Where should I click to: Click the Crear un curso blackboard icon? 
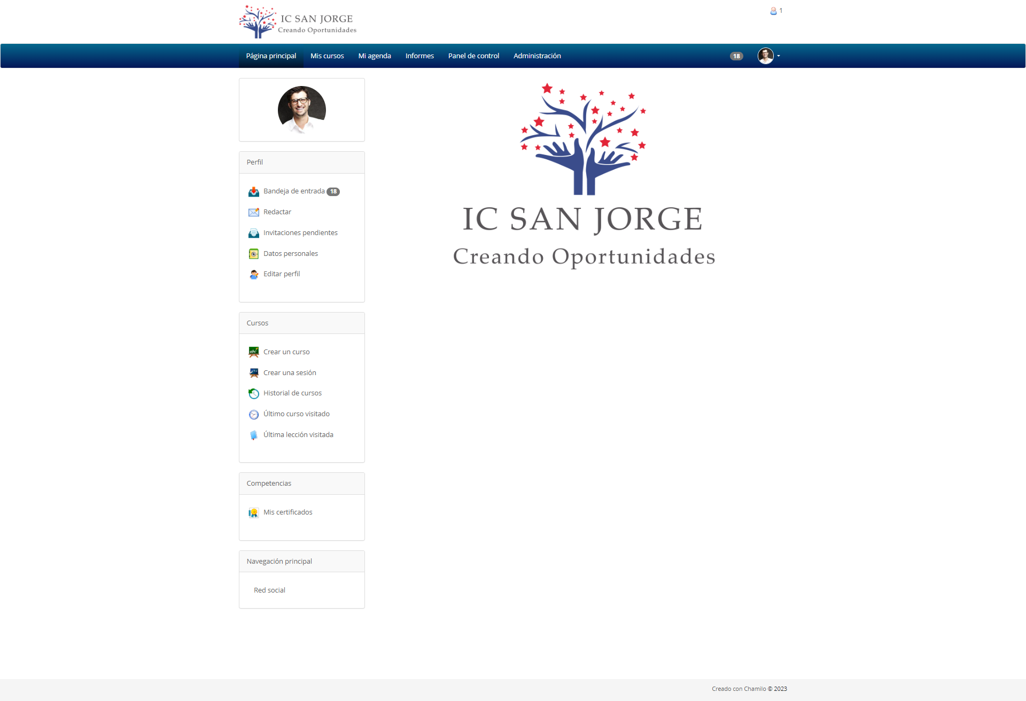(x=254, y=352)
